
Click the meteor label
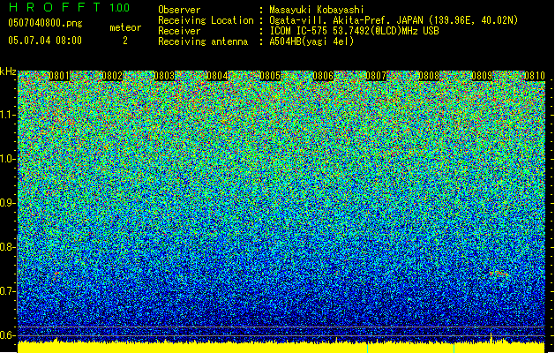[x=125, y=27]
